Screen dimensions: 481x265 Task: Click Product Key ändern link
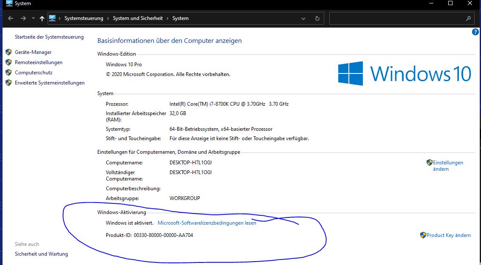click(448, 235)
